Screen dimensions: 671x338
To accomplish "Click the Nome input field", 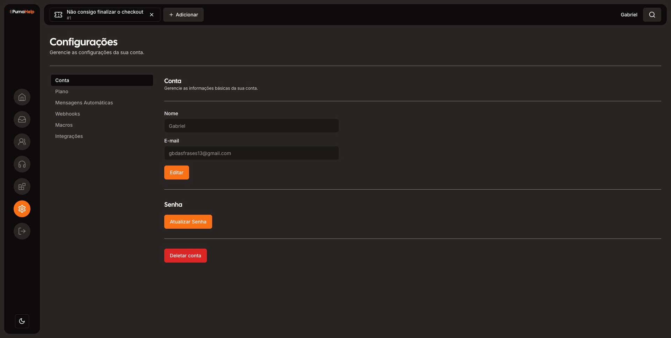I will click(x=251, y=126).
